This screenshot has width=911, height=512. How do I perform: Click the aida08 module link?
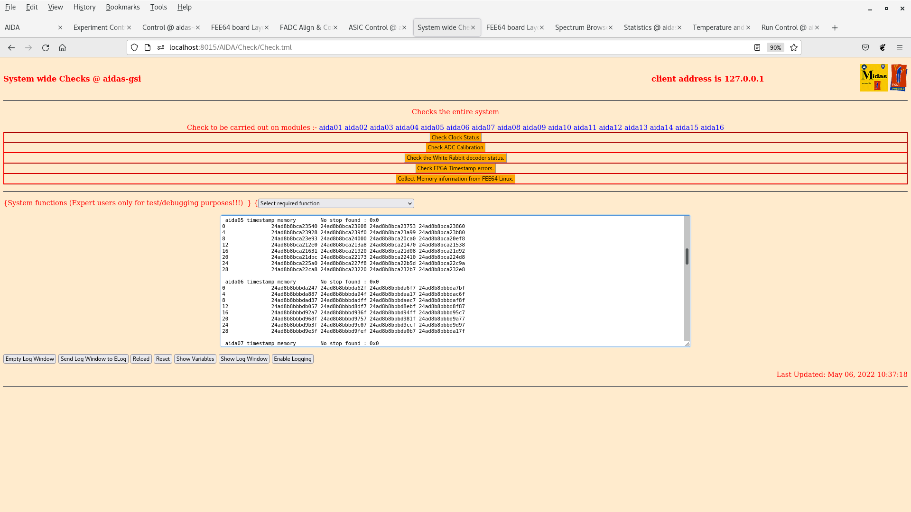point(509,128)
